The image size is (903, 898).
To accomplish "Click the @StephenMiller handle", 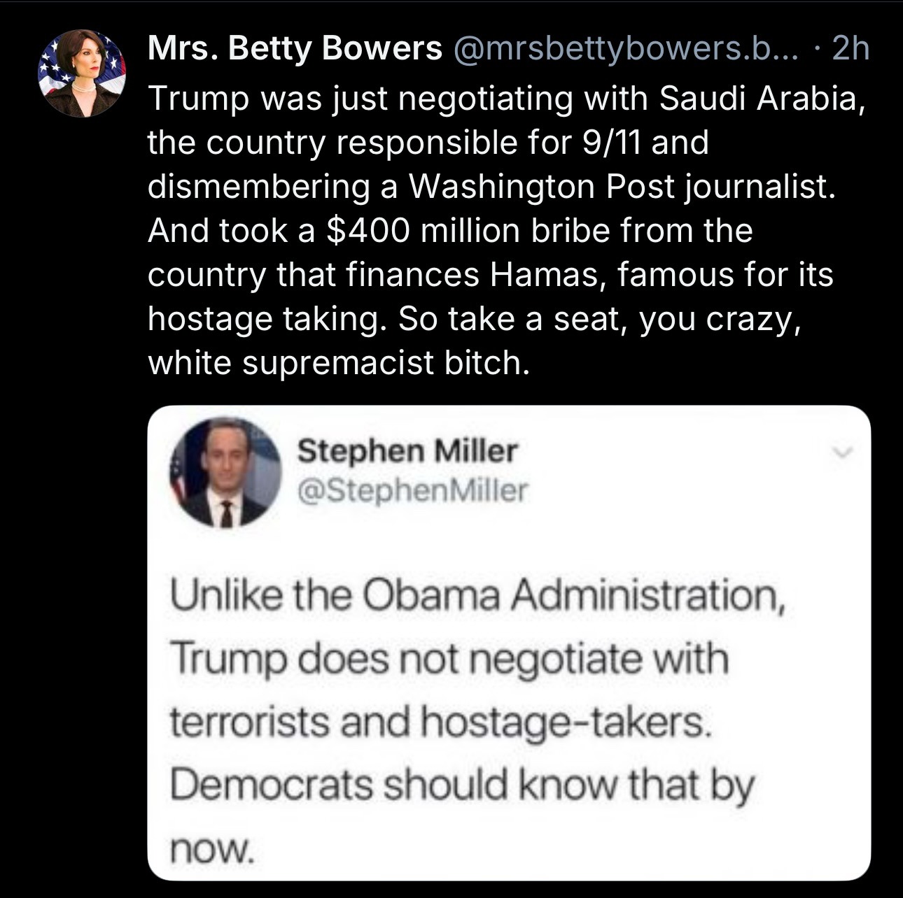I will (x=412, y=492).
